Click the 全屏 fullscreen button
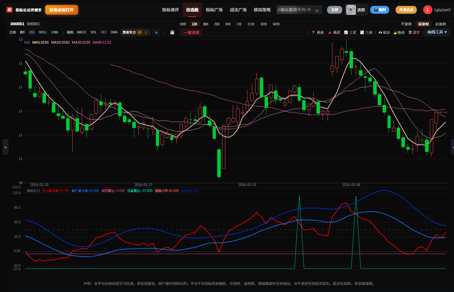 coord(335,10)
